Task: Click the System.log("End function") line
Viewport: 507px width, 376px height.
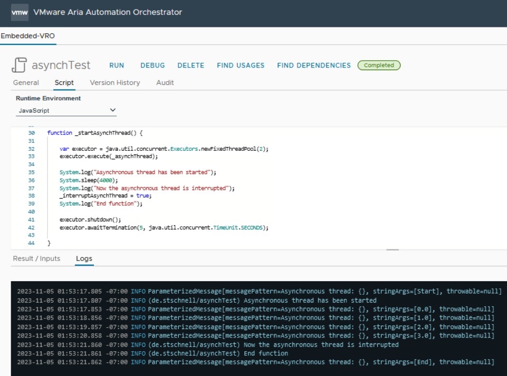Action: coord(101,204)
